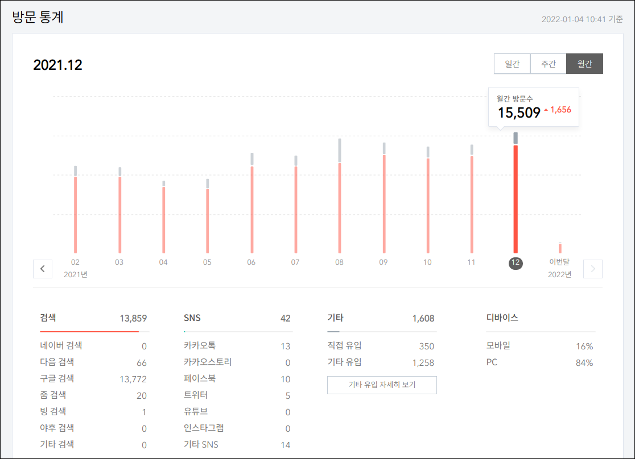635x459 pixels.
Task: Select the 02 month bar
Action: coord(75,210)
